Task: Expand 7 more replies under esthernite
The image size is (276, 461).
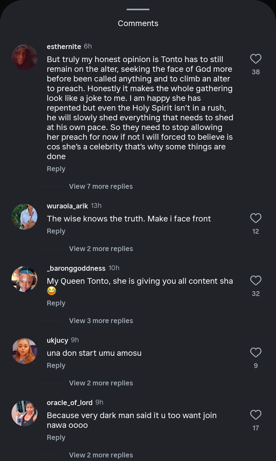Action: coord(101,186)
